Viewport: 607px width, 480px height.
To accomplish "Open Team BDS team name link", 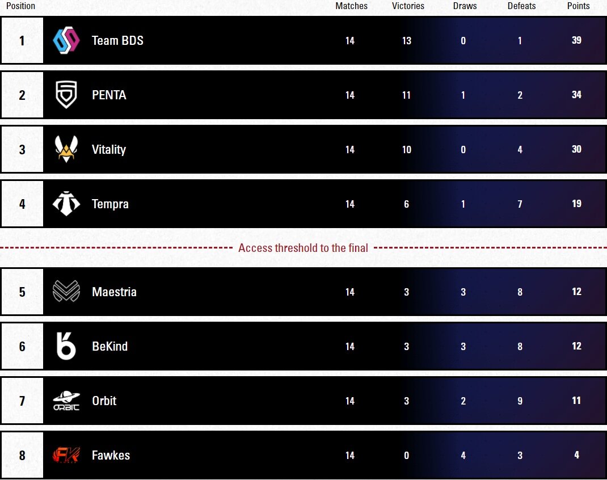I will click(117, 40).
